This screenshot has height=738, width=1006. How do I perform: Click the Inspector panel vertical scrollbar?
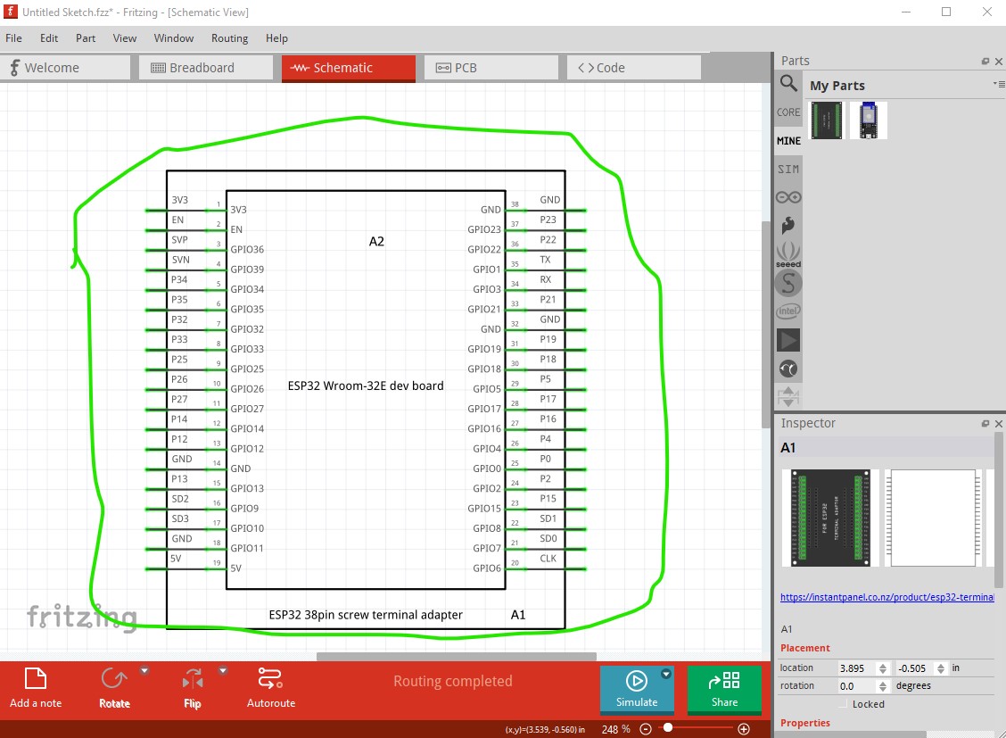coord(998,510)
